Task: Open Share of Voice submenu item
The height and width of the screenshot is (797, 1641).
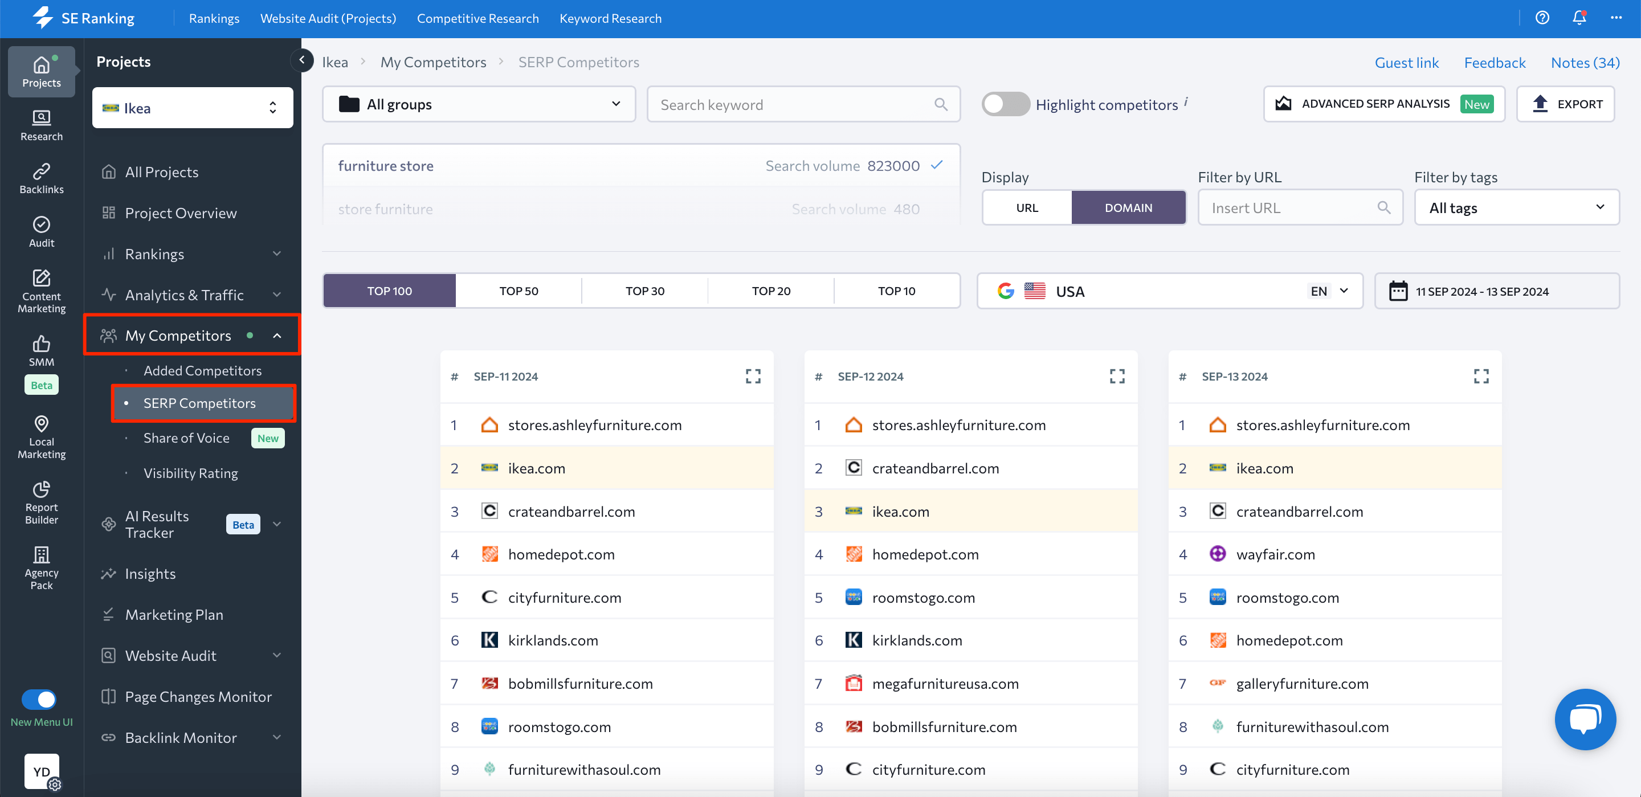Action: (186, 438)
